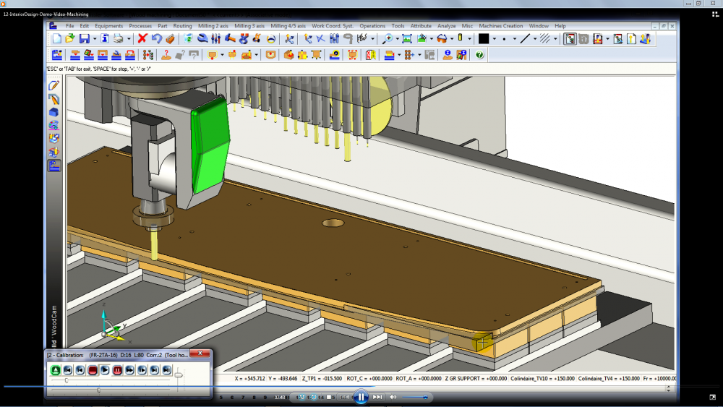Click the tape measure icon
The height and width of the screenshot is (407, 723).
coord(335,55)
